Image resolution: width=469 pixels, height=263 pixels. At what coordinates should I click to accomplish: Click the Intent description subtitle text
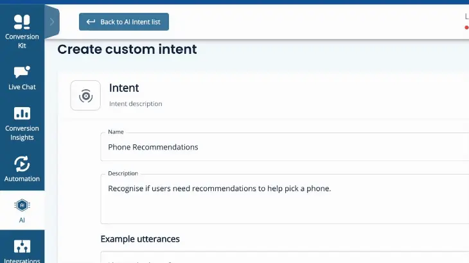(x=136, y=103)
